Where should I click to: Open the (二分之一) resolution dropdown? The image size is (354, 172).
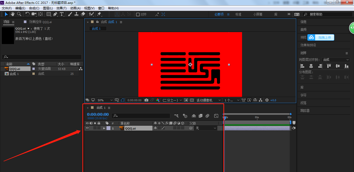tap(172, 100)
